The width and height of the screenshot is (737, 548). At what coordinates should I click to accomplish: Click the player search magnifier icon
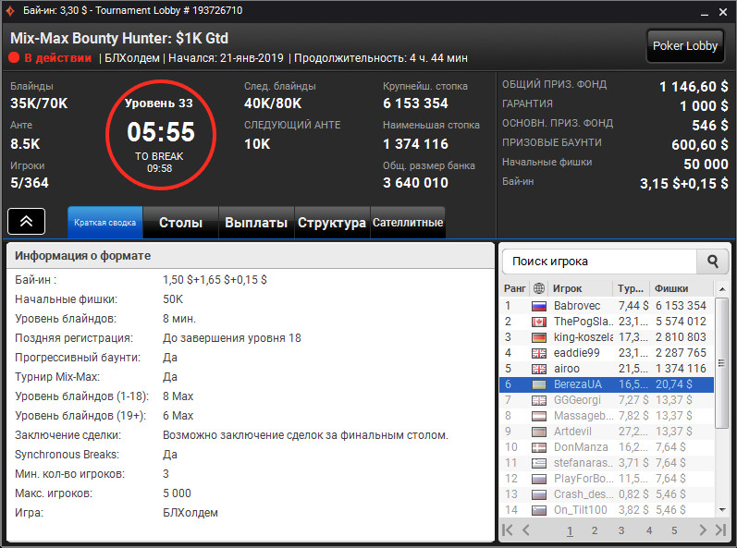pyautogui.click(x=713, y=262)
